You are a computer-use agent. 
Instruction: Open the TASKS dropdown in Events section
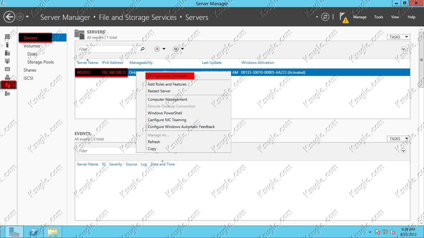[x=399, y=139]
